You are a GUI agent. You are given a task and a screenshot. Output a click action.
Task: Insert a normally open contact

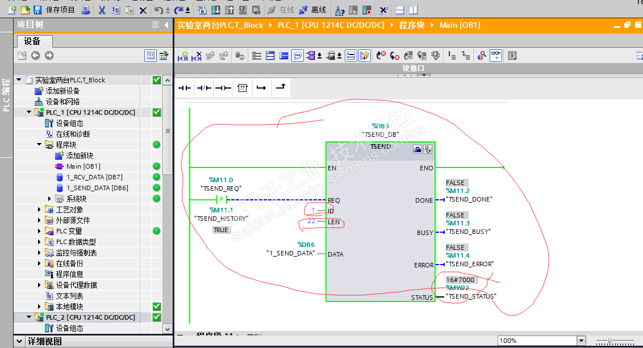(185, 88)
